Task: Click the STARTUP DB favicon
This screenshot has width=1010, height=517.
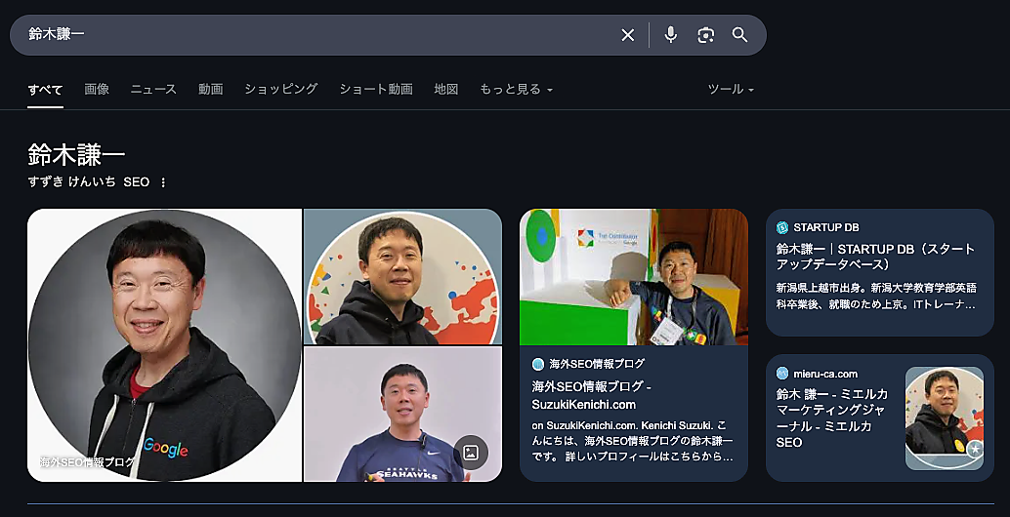Action: pos(782,227)
